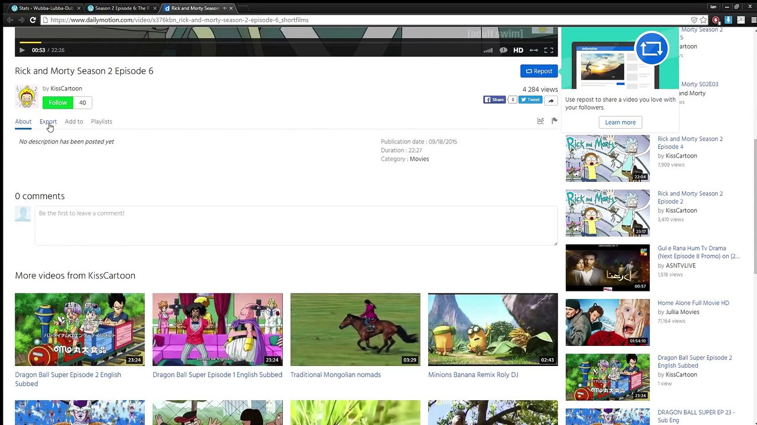Image resolution: width=757 pixels, height=425 pixels.
Task: Open Dragon Ball Super Episode 1 English Subbed link
Action: click(217, 375)
